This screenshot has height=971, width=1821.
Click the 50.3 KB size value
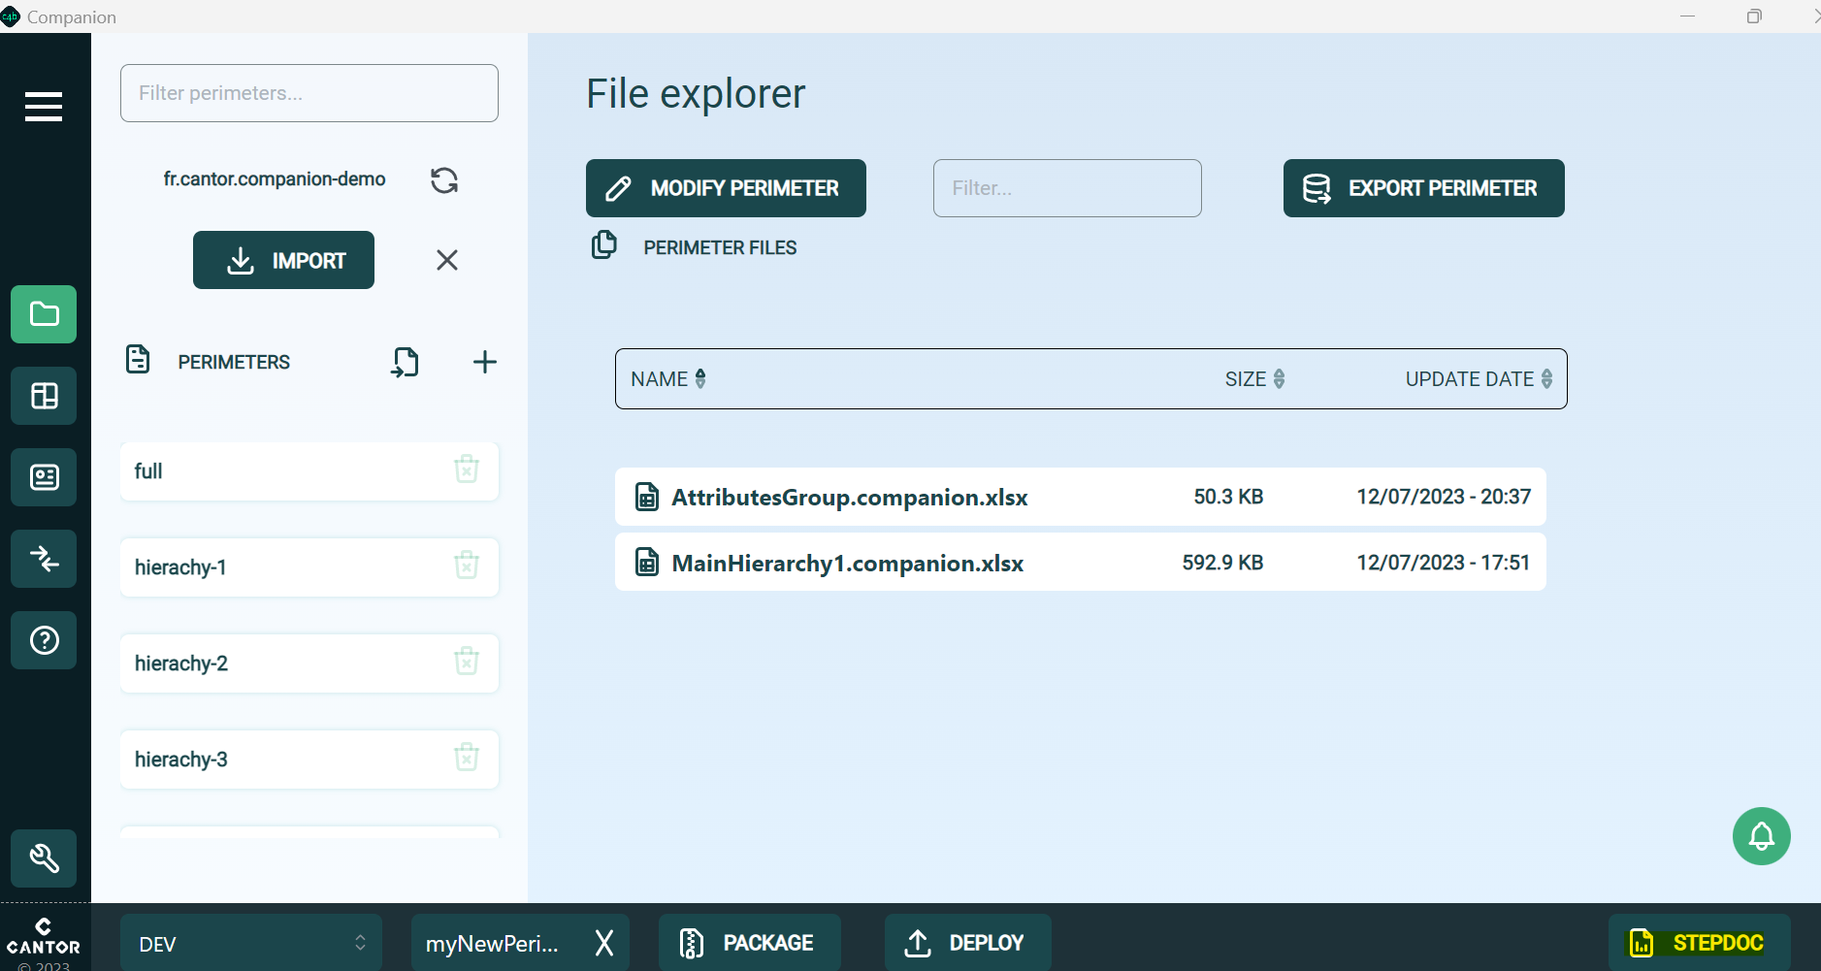pos(1228,497)
